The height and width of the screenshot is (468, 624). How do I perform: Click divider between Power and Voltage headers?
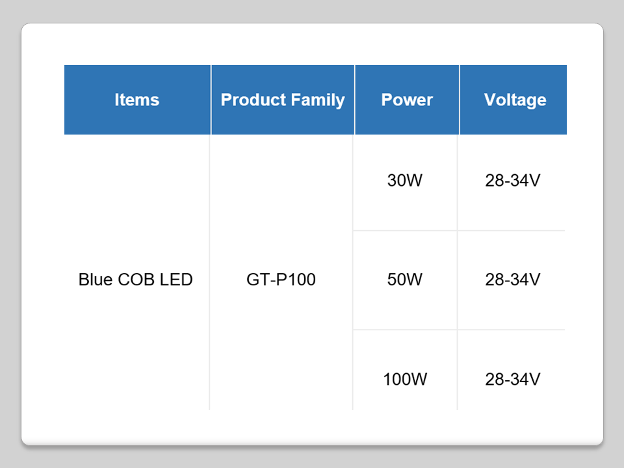pyautogui.click(x=459, y=99)
